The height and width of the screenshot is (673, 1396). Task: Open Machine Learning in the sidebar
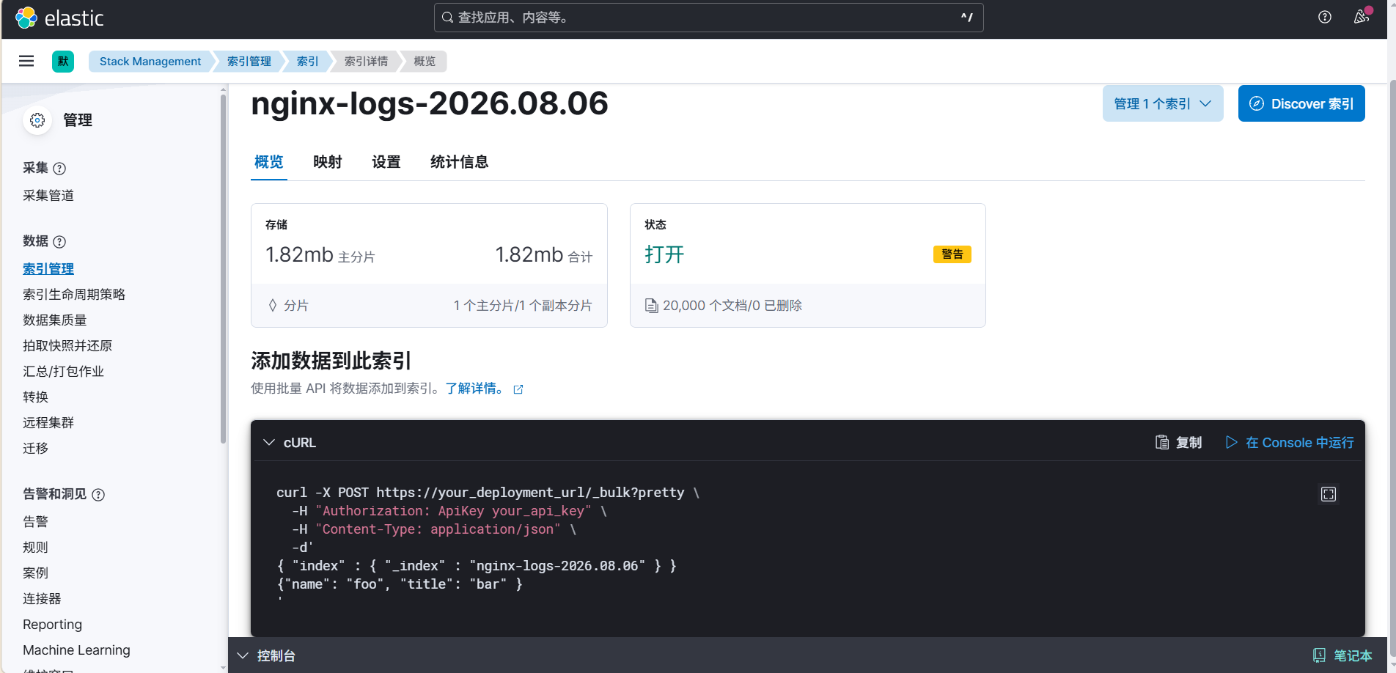pyautogui.click(x=76, y=650)
